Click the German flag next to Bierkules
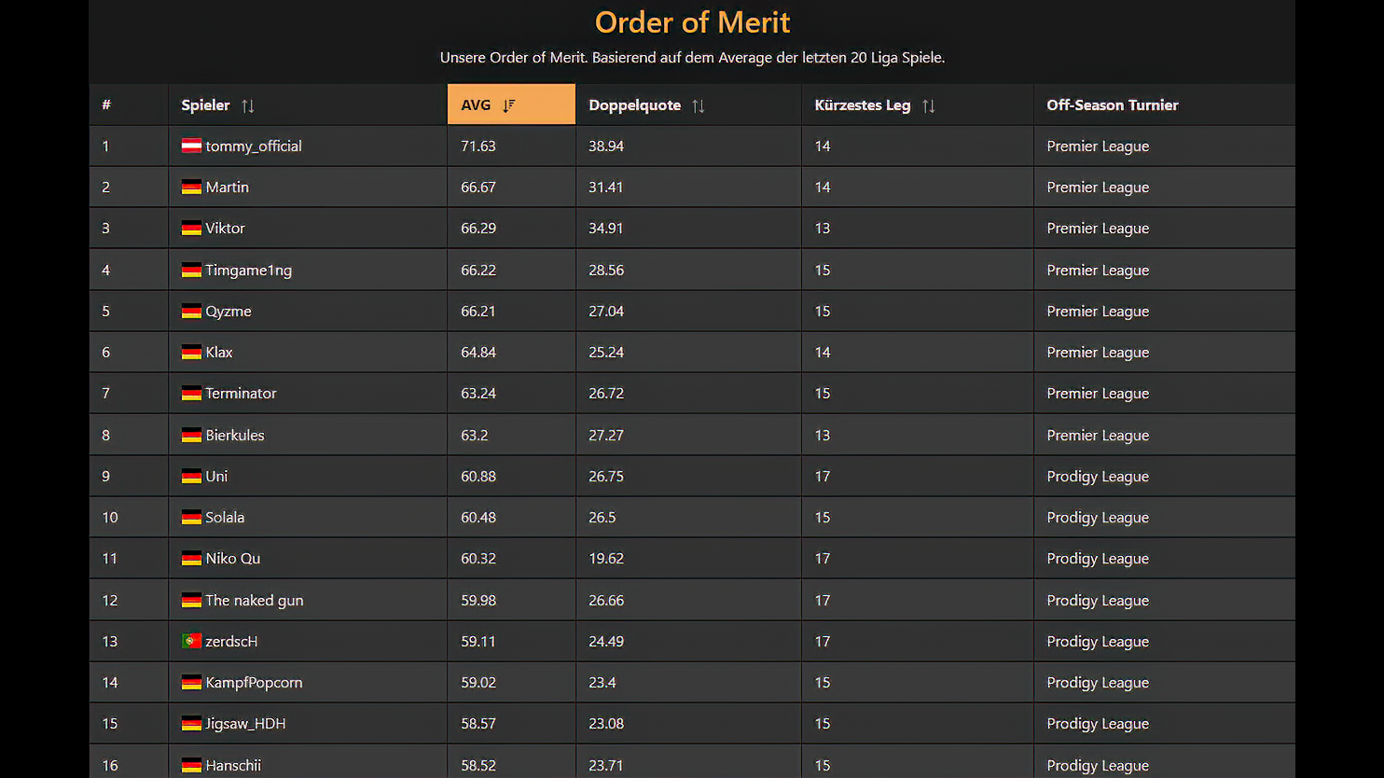The height and width of the screenshot is (778, 1384). [191, 435]
